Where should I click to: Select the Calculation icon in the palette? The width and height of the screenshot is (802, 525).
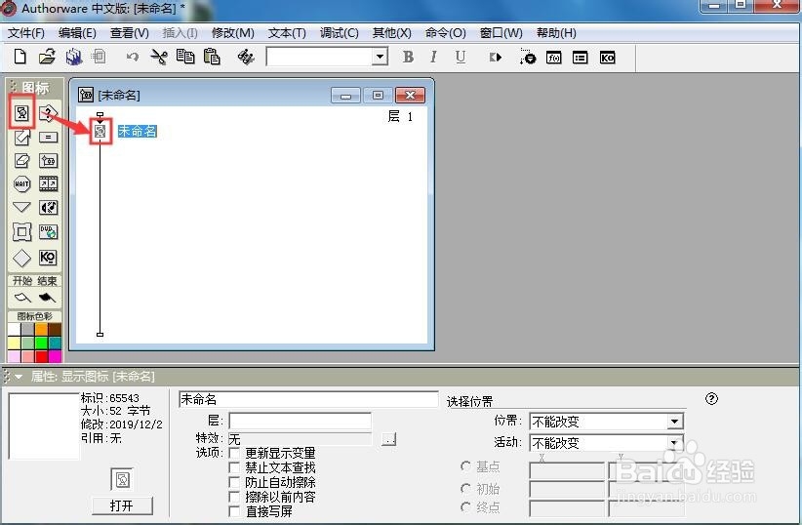coord(48,138)
